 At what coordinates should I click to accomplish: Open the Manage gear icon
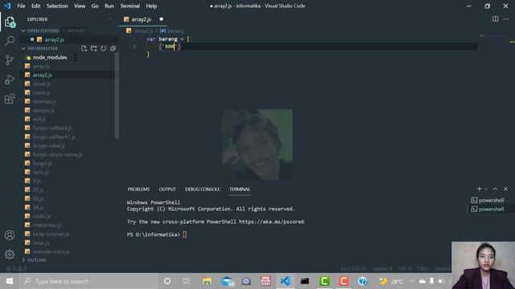point(10,254)
